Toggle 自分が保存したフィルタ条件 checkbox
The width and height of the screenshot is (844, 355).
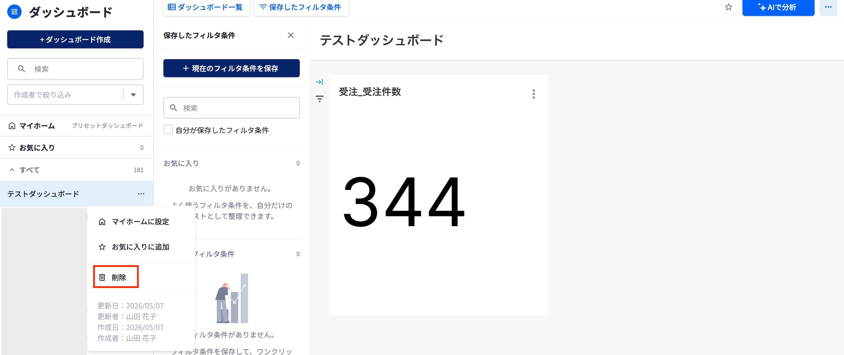pyautogui.click(x=168, y=130)
